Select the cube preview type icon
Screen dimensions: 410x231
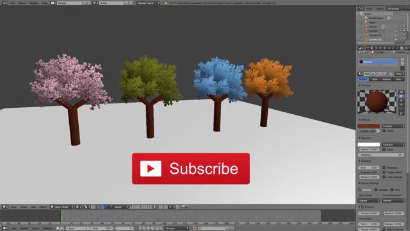(402, 100)
